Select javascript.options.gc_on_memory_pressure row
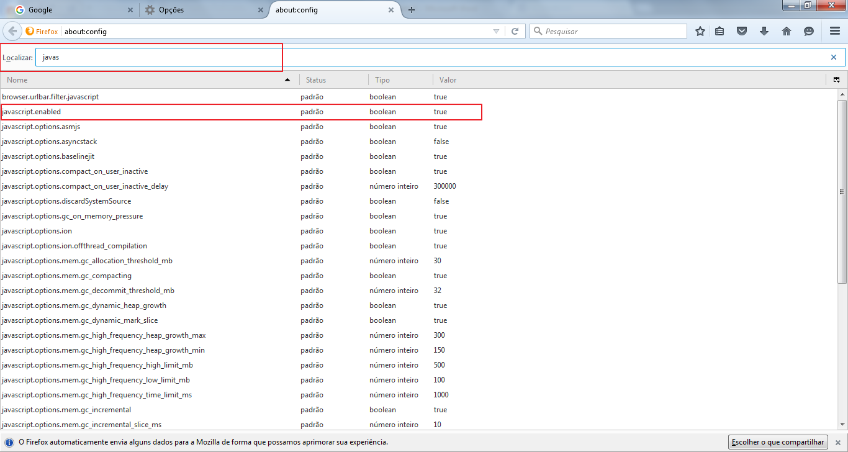 point(418,216)
